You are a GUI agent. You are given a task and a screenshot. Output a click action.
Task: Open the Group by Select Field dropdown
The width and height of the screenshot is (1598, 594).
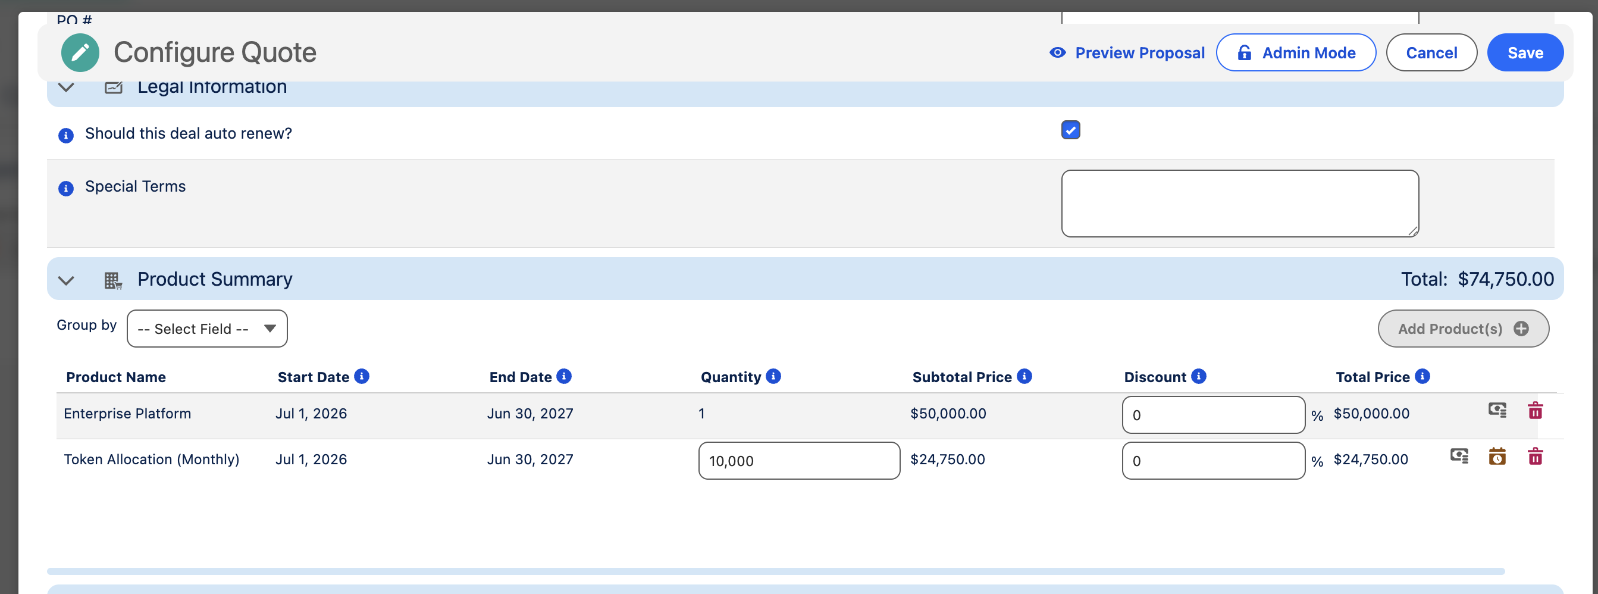pos(206,329)
